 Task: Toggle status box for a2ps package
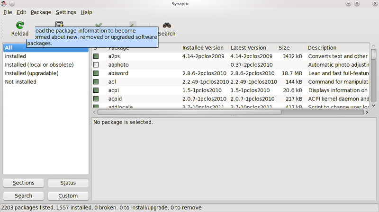pyautogui.click(x=96, y=56)
